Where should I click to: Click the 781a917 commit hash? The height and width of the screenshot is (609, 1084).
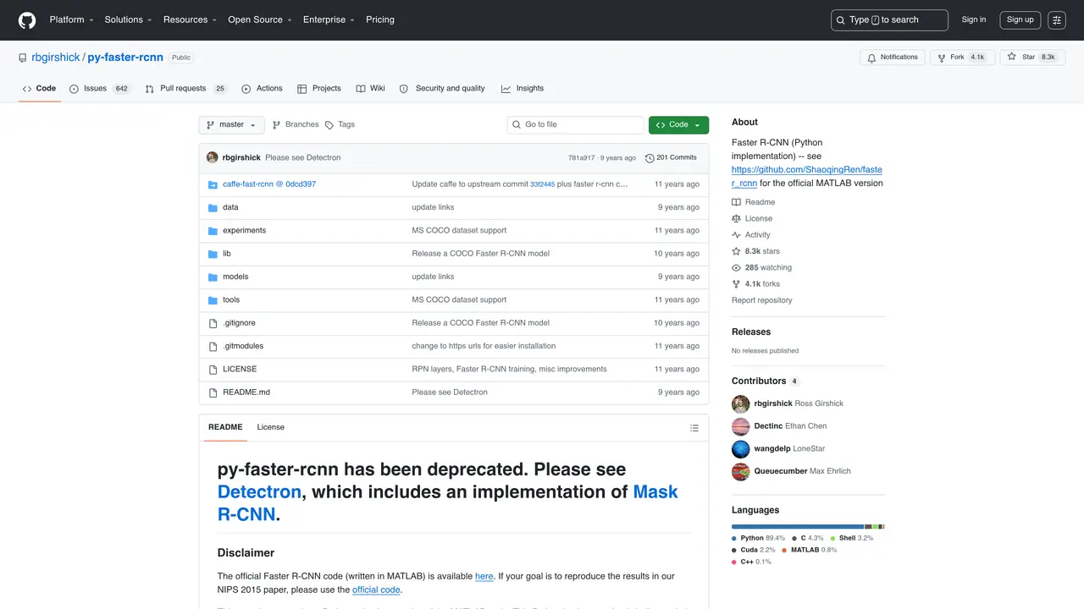pos(581,158)
